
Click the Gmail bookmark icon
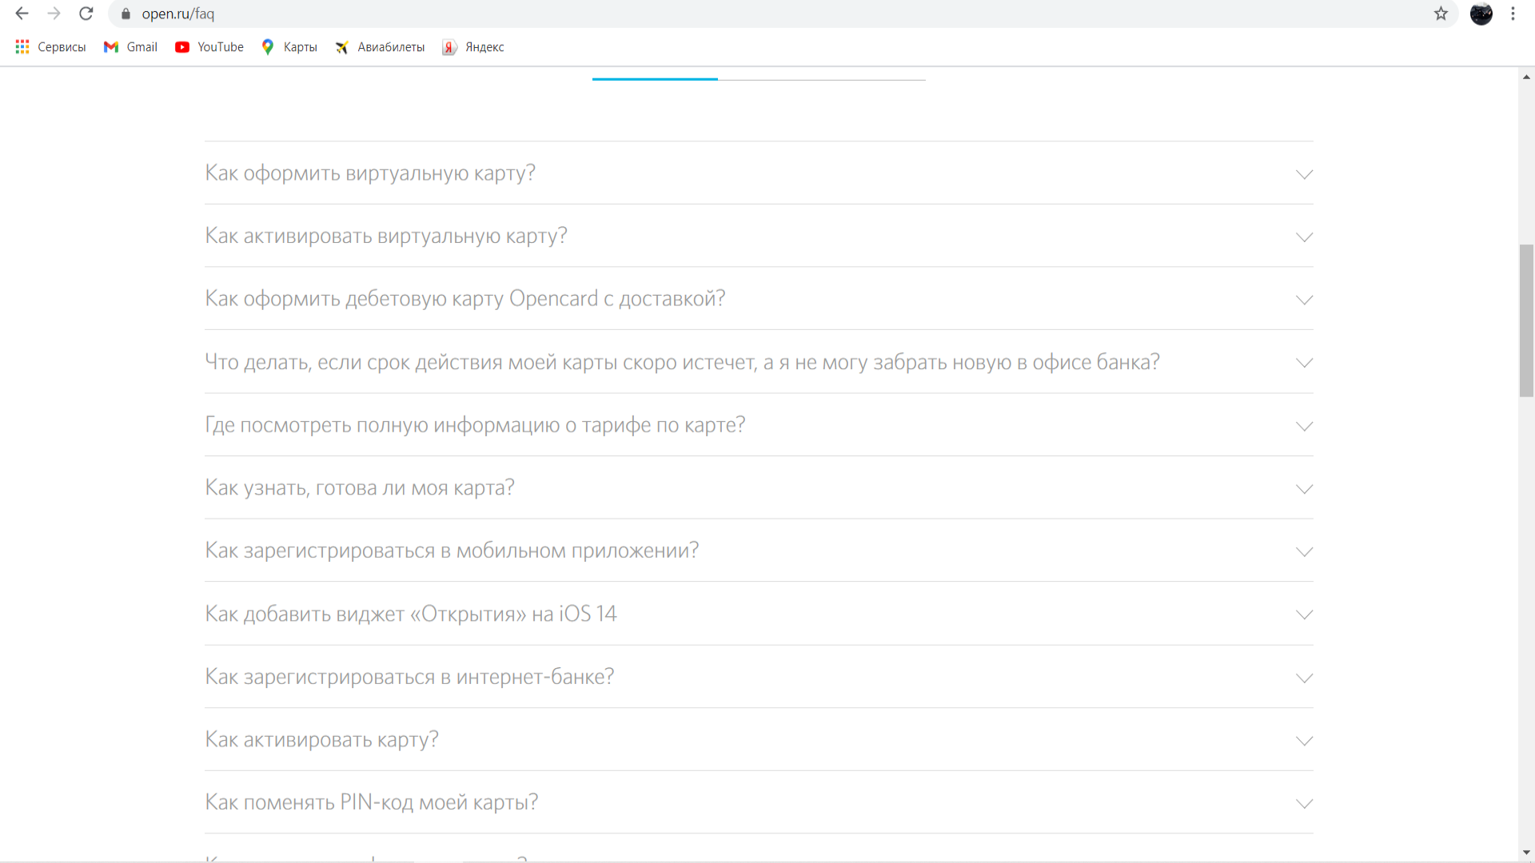(x=111, y=47)
